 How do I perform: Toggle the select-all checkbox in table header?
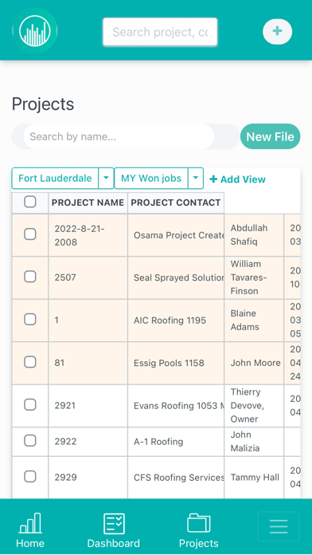click(x=30, y=202)
